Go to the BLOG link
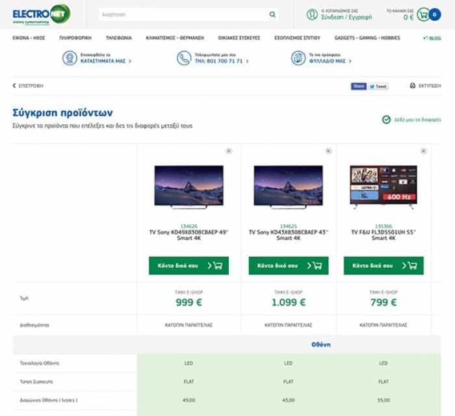 tap(432, 38)
